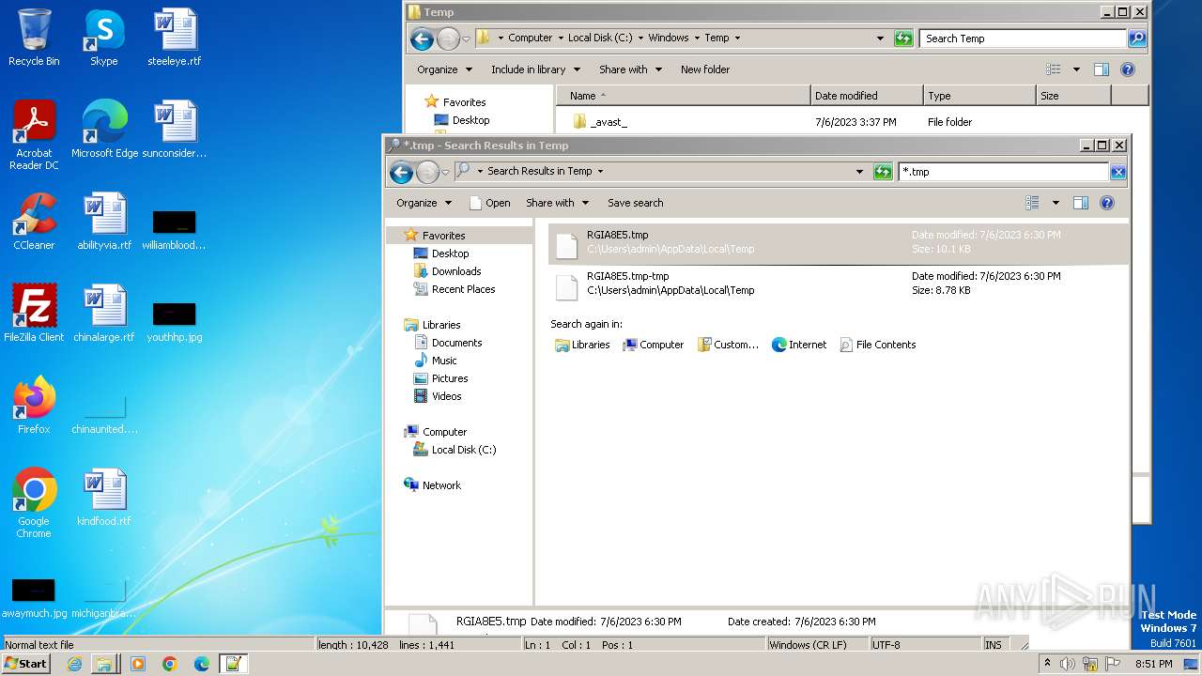Open the Recycle Bin desktop icon

34,38
